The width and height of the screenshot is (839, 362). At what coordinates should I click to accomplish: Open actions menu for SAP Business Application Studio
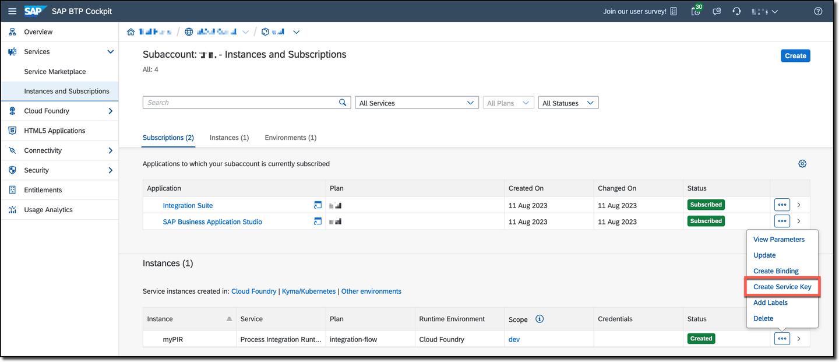[782, 222]
